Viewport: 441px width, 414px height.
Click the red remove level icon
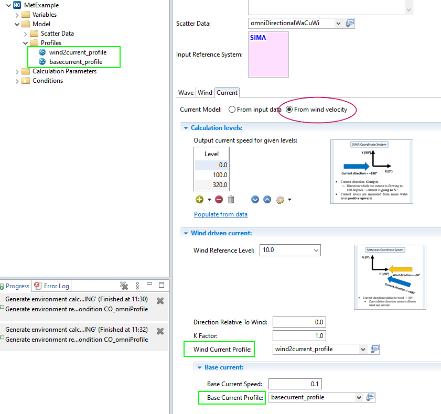[219, 200]
